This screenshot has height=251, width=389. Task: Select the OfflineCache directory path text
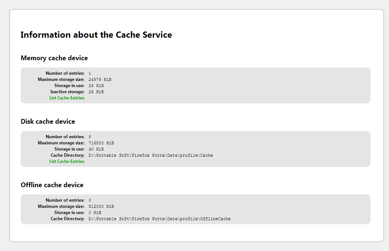point(159,219)
